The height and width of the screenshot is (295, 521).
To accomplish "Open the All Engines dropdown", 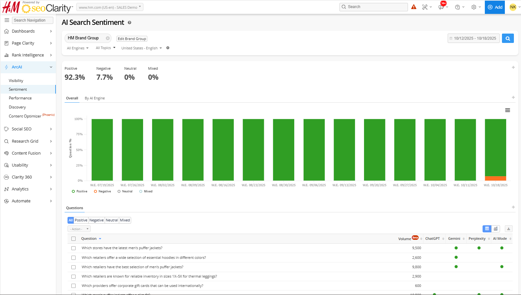I will [78, 48].
